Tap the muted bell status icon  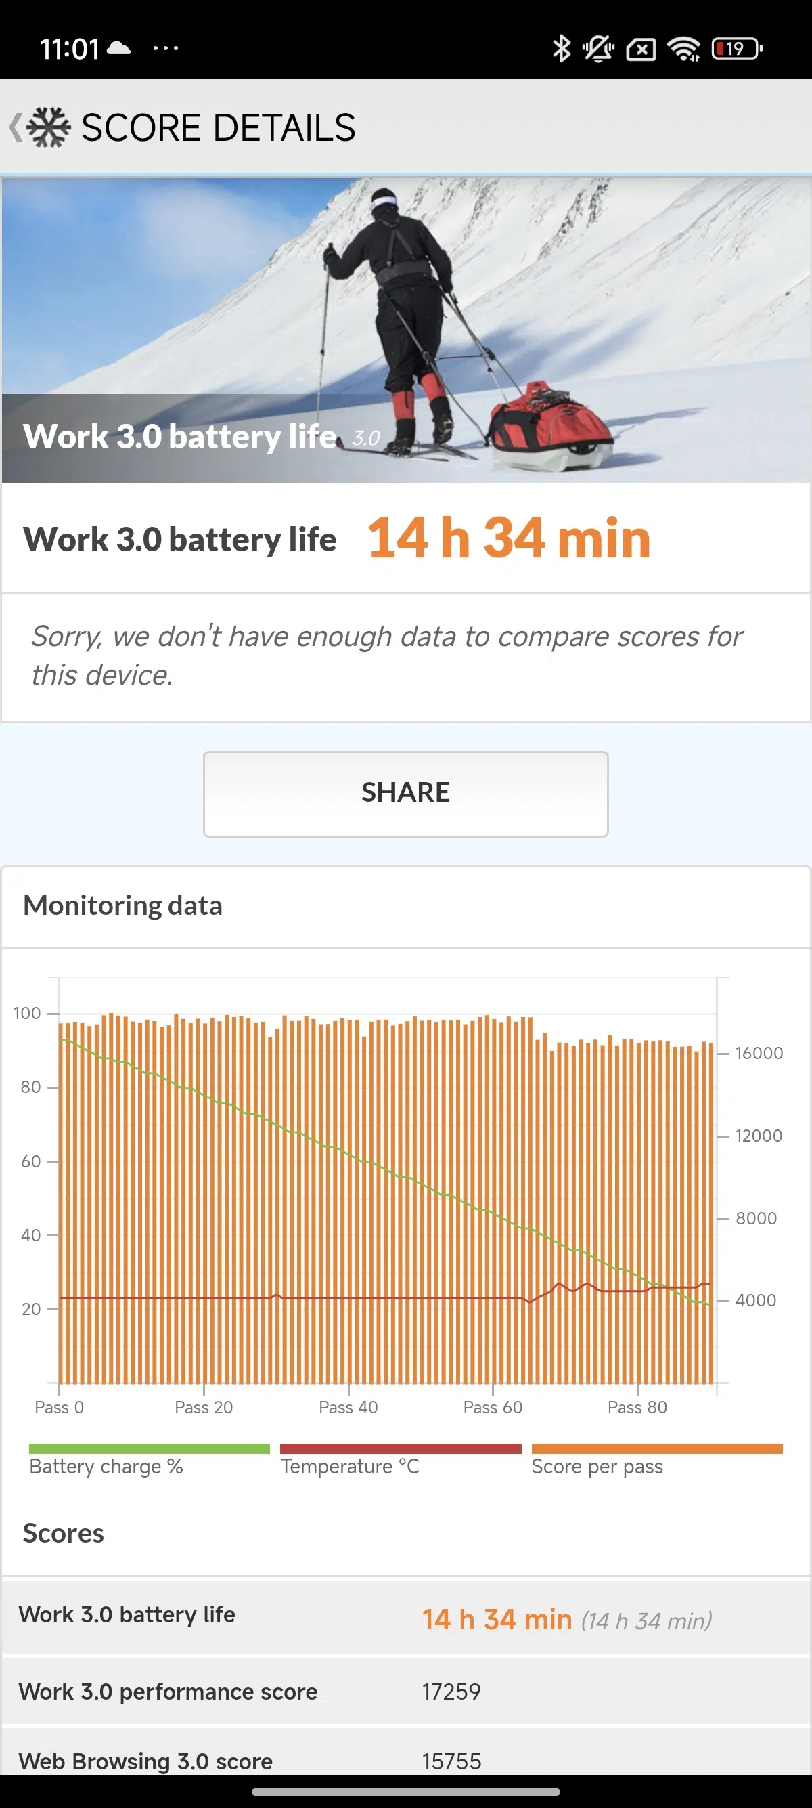598,49
